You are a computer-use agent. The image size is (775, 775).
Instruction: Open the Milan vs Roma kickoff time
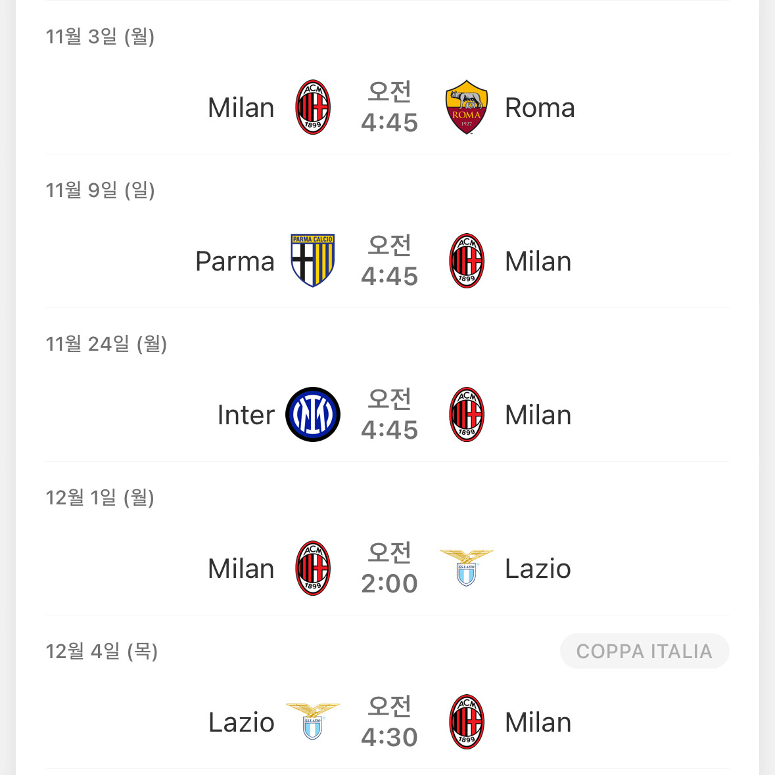[x=389, y=108]
